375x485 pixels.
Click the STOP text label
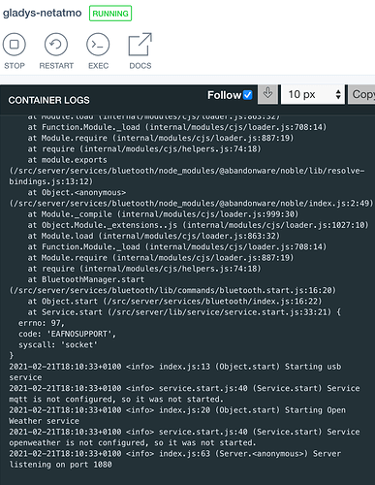pyautogui.click(x=15, y=66)
